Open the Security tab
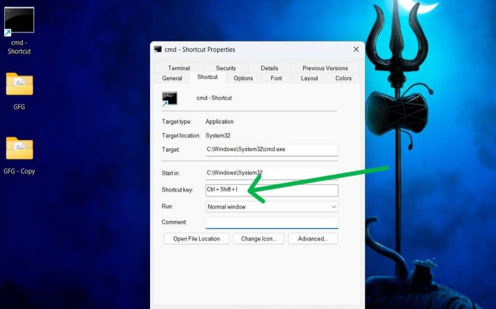 [226, 68]
